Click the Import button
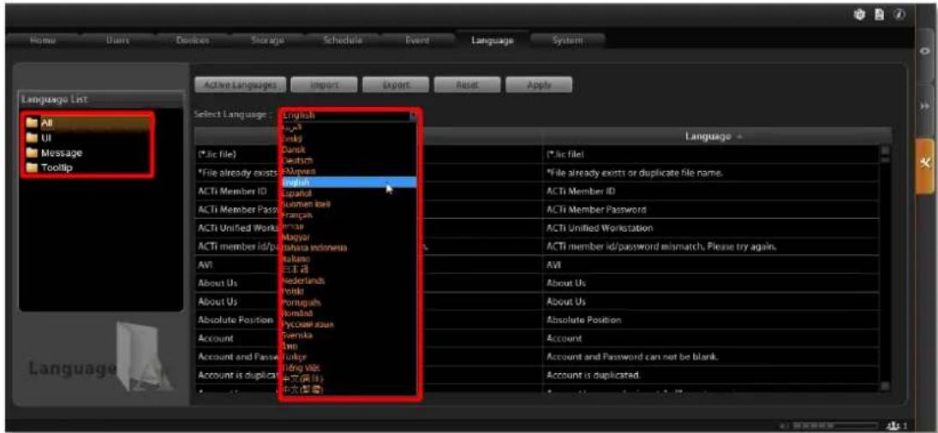938x433 pixels. pyautogui.click(x=325, y=86)
